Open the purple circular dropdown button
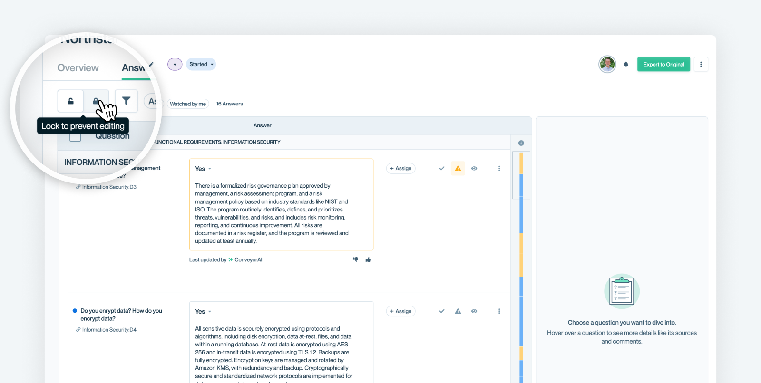The image size is (761, 383). point(175,64)
